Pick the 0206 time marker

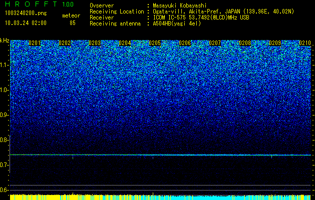(185, 43)
